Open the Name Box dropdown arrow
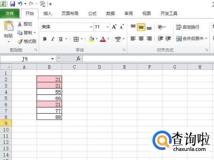Viewport: 214px width, 160px height. [x=52, y=59]
